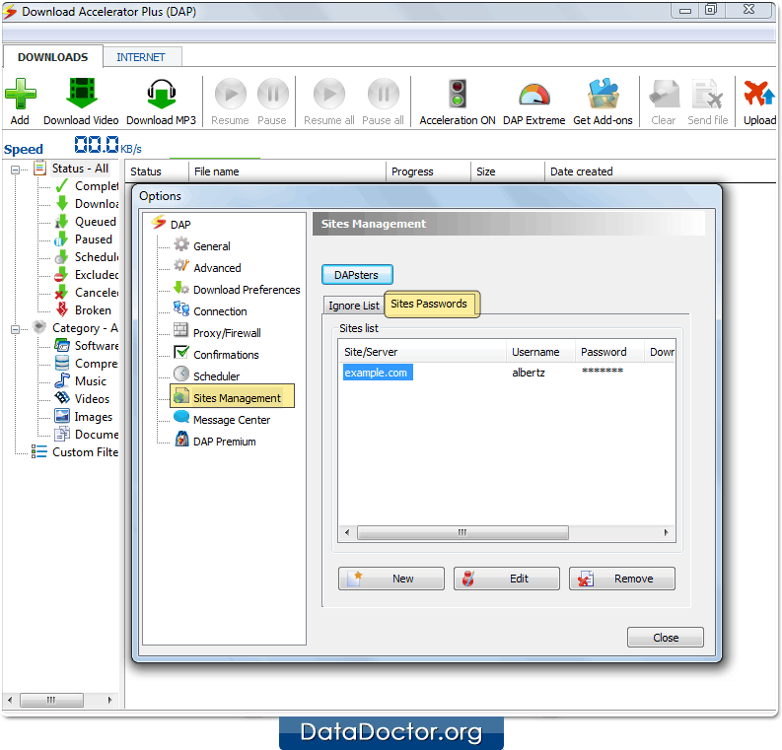This screenshot has height=750, width=782.
Task: Open Scheduler options page
Action: [207, 376]
